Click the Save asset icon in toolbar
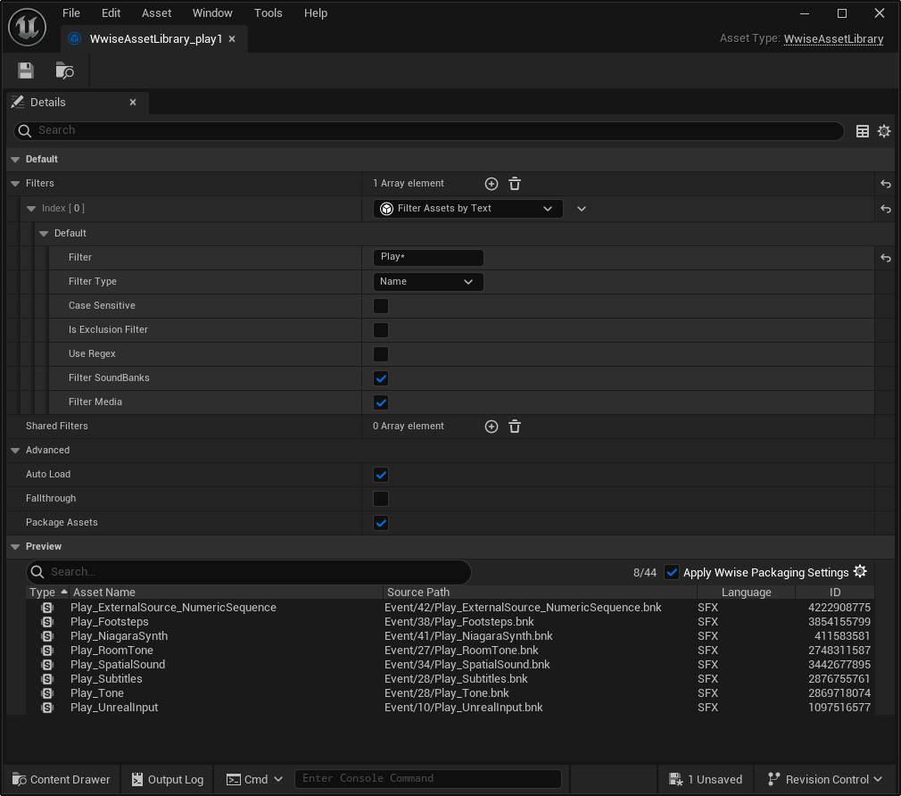The height and width of the screenshot is (796, 901). pyautogui.click(x=26, y=70)
